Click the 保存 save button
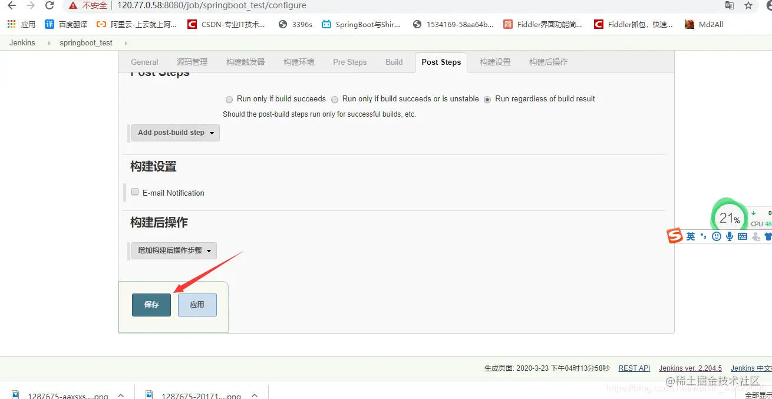The height and width of the screenshot is (399, 772). point(151,305)
